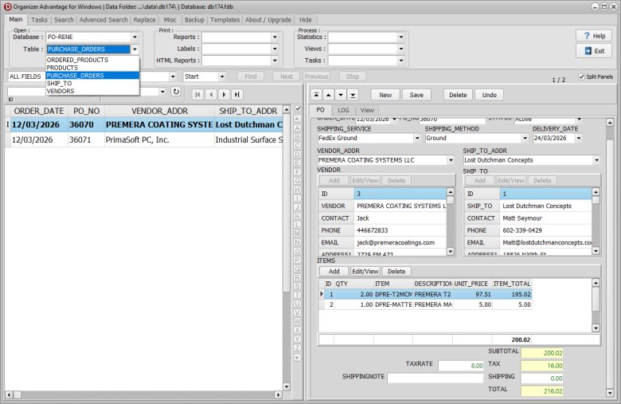Click the refresh icon beside the filter box
The image size is (621, 404).
click(176, 92)
